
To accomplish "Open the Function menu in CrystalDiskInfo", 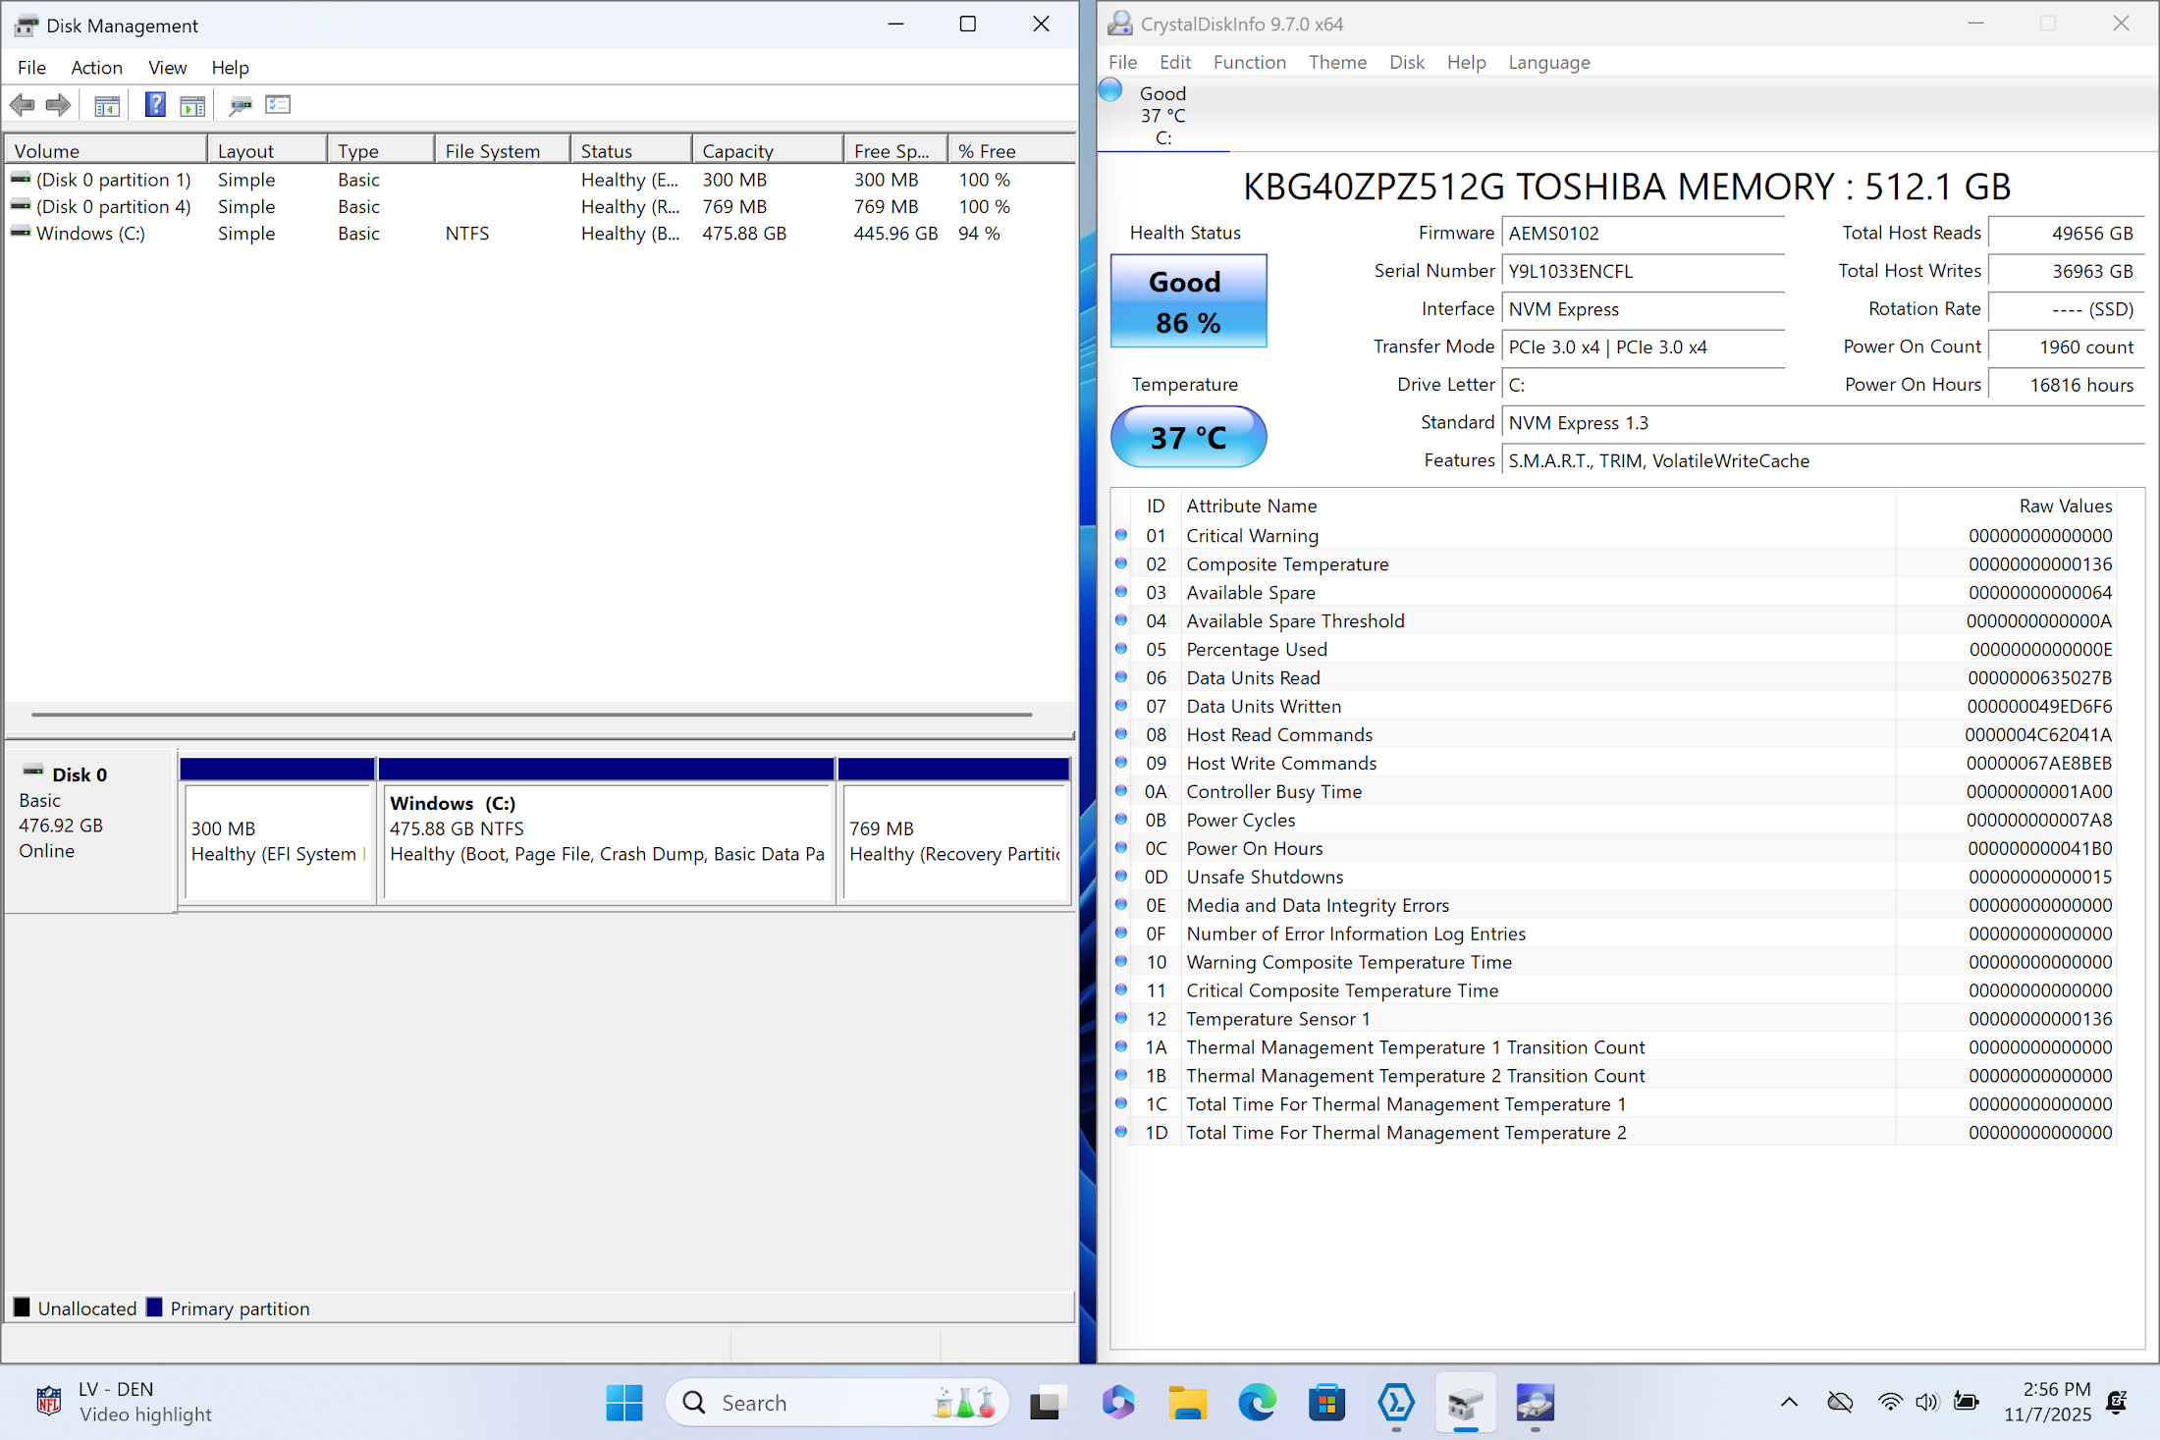I will tap(1249, 63).
